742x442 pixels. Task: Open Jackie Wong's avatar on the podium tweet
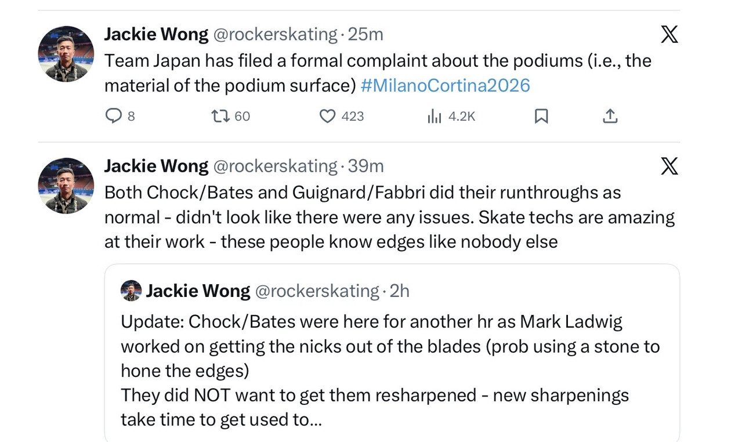coord(66,54)
